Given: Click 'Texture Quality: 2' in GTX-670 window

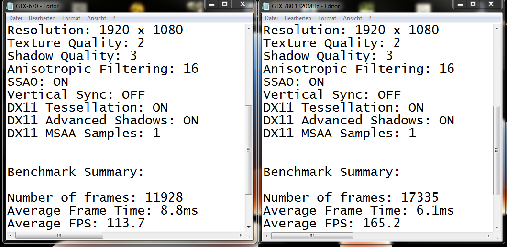Looking at the screenshot, I should [x=76, y=43].
